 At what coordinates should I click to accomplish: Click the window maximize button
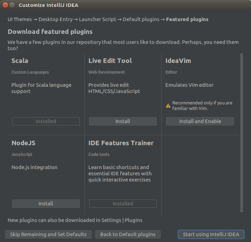point(12,5)
